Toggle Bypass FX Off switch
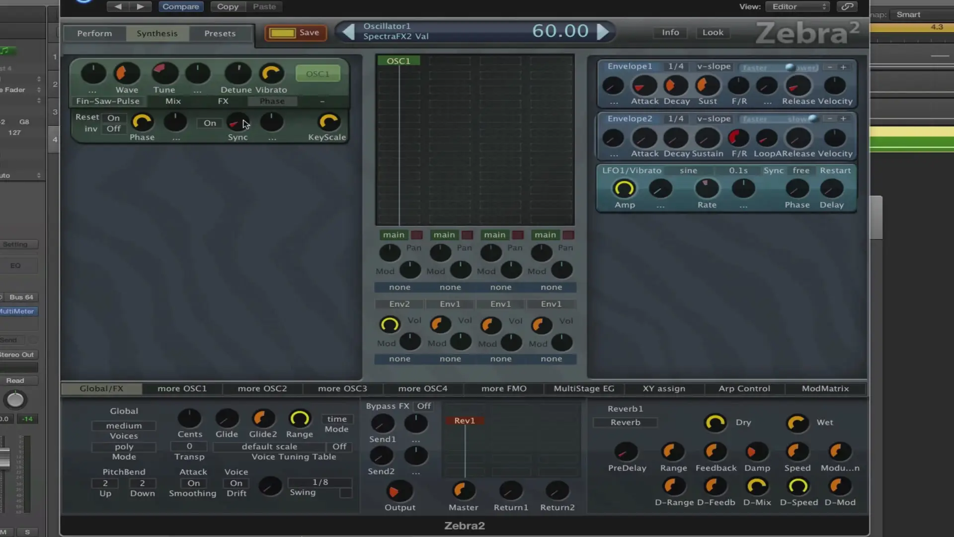Screen dimensions: 954x537 (x=424, y=406)
